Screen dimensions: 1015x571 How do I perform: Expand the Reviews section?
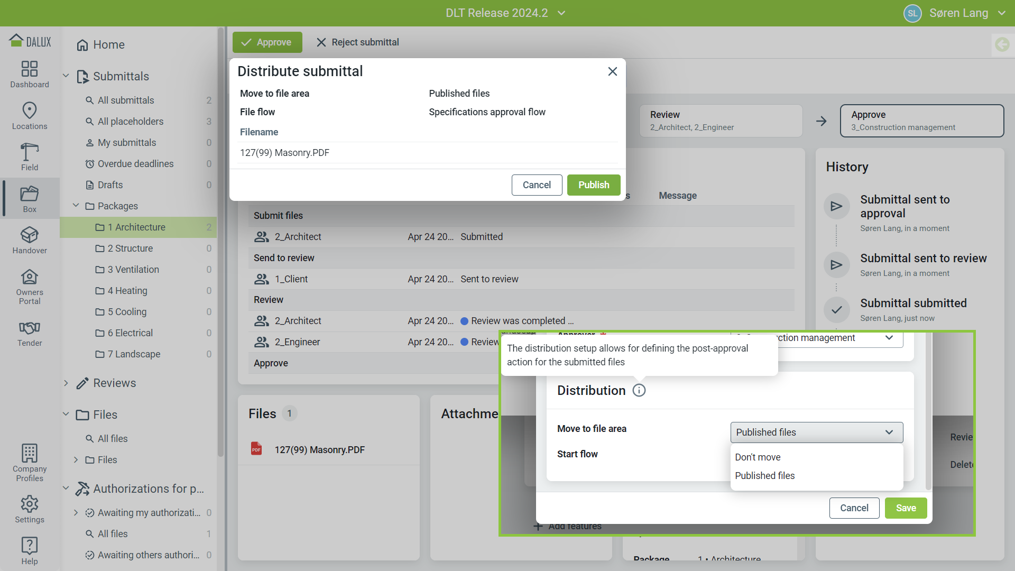coord(66,383)
